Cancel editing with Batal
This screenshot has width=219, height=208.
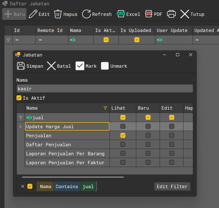point(51,66)
